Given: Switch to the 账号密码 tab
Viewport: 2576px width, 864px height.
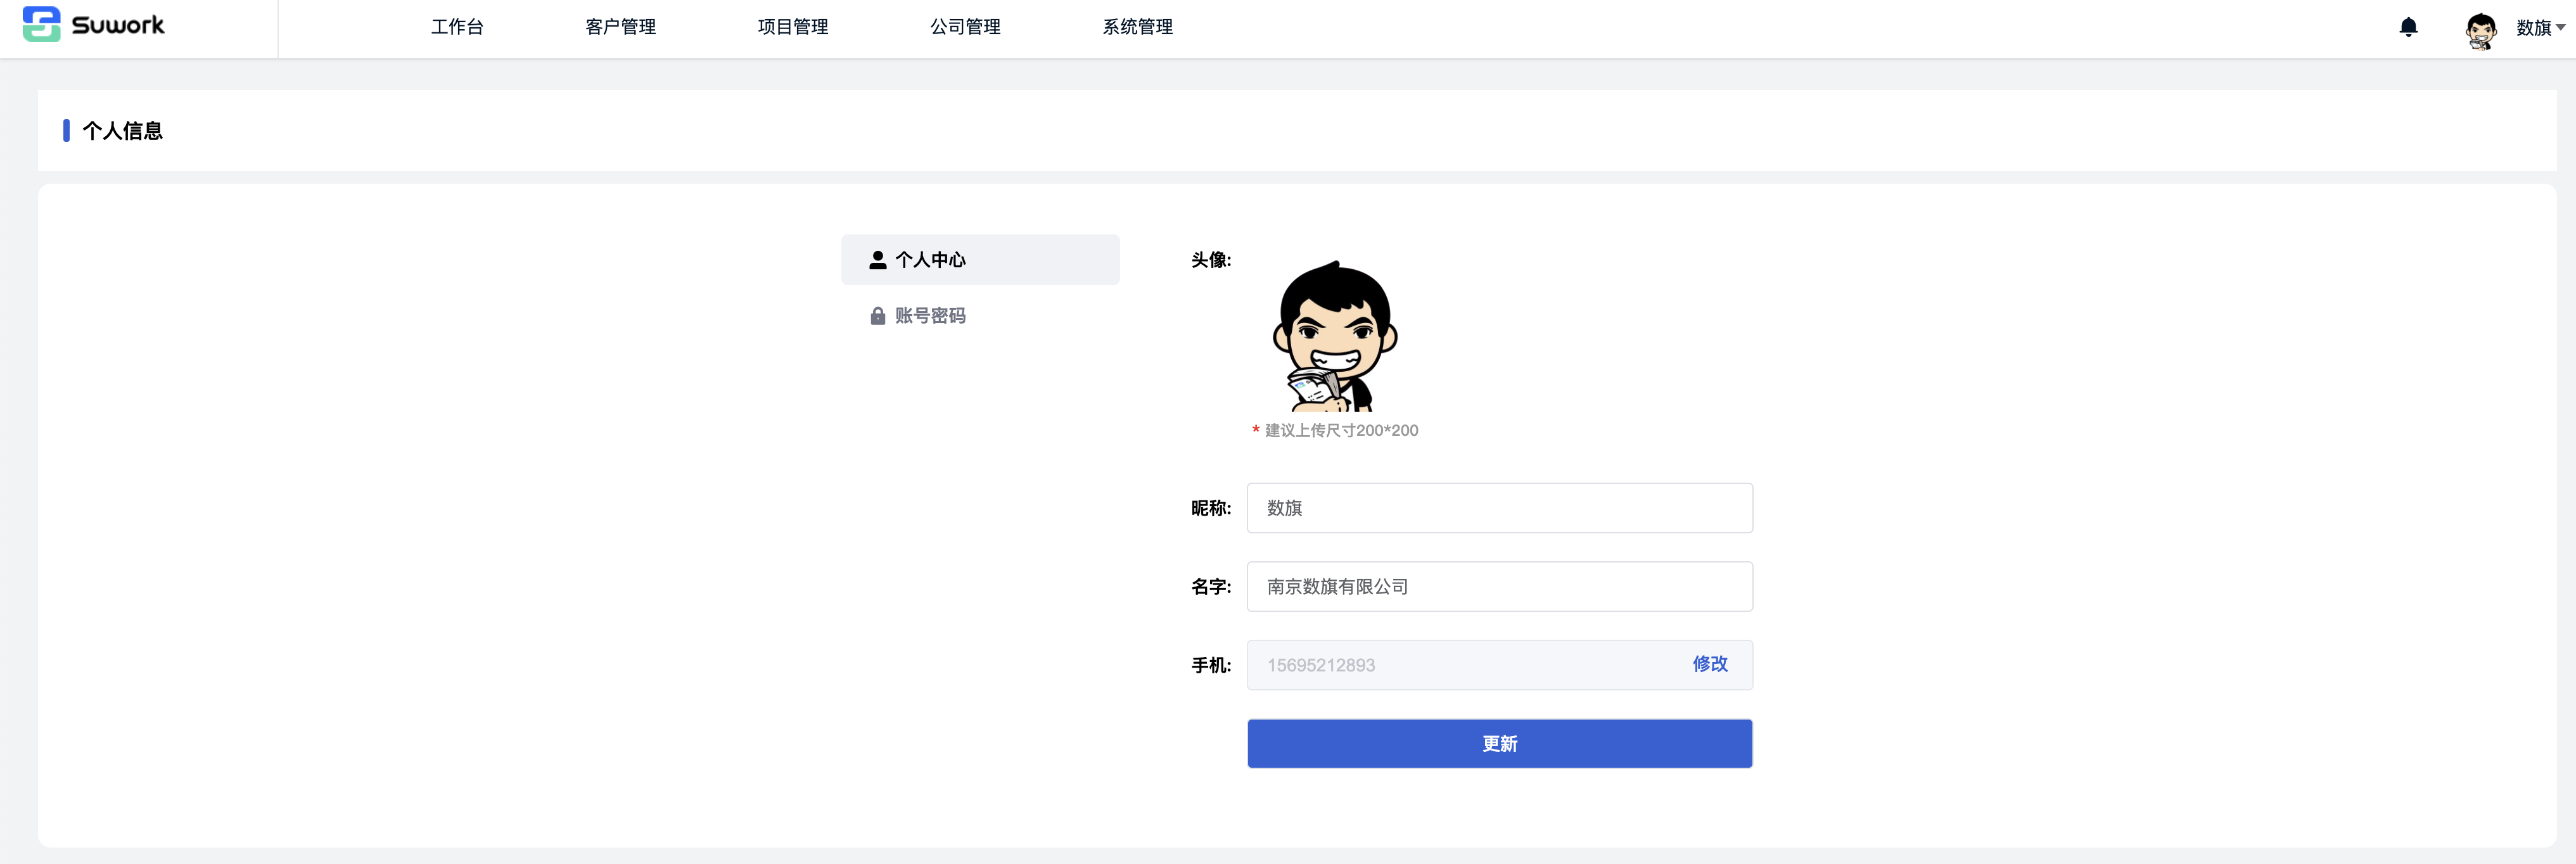Looking at the screenshot, I should tap(980, 316).
